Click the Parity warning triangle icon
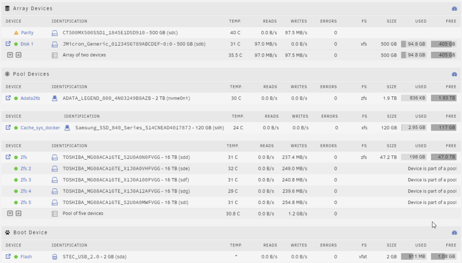 pyautogui.click(x=16, y=33)
